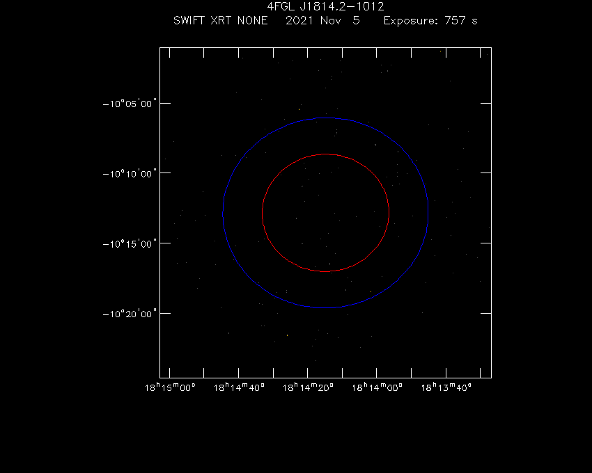Click the rightmost point of the red ellipse
Image resolution: width=592 pixels, height=473 pixels.
tap(389, 213)
